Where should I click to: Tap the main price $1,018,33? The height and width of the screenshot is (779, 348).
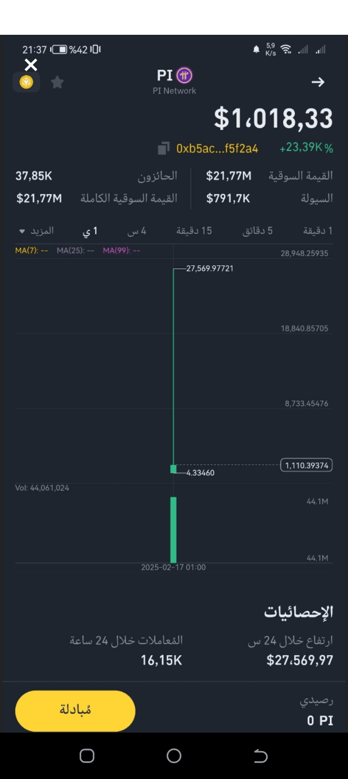pyautogui.click(x=274, y=118)
